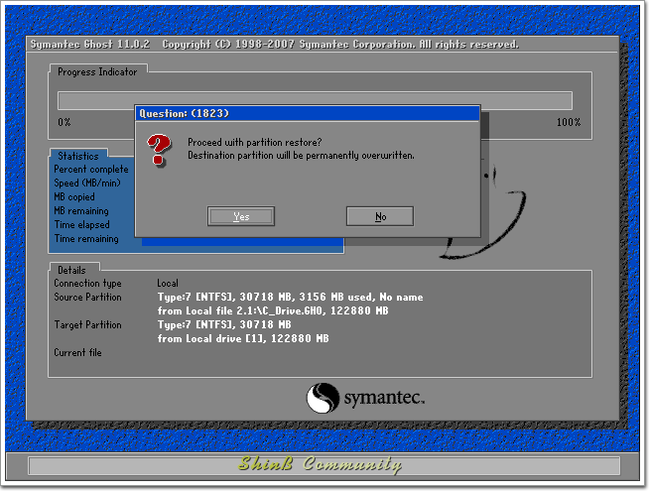Click the 'Time elapsed' statistic label
Screen dimensions: 649x491
tap(82, 224)
